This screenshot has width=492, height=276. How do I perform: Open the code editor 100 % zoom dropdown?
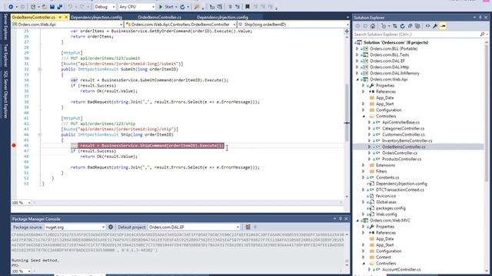[21, 202]
